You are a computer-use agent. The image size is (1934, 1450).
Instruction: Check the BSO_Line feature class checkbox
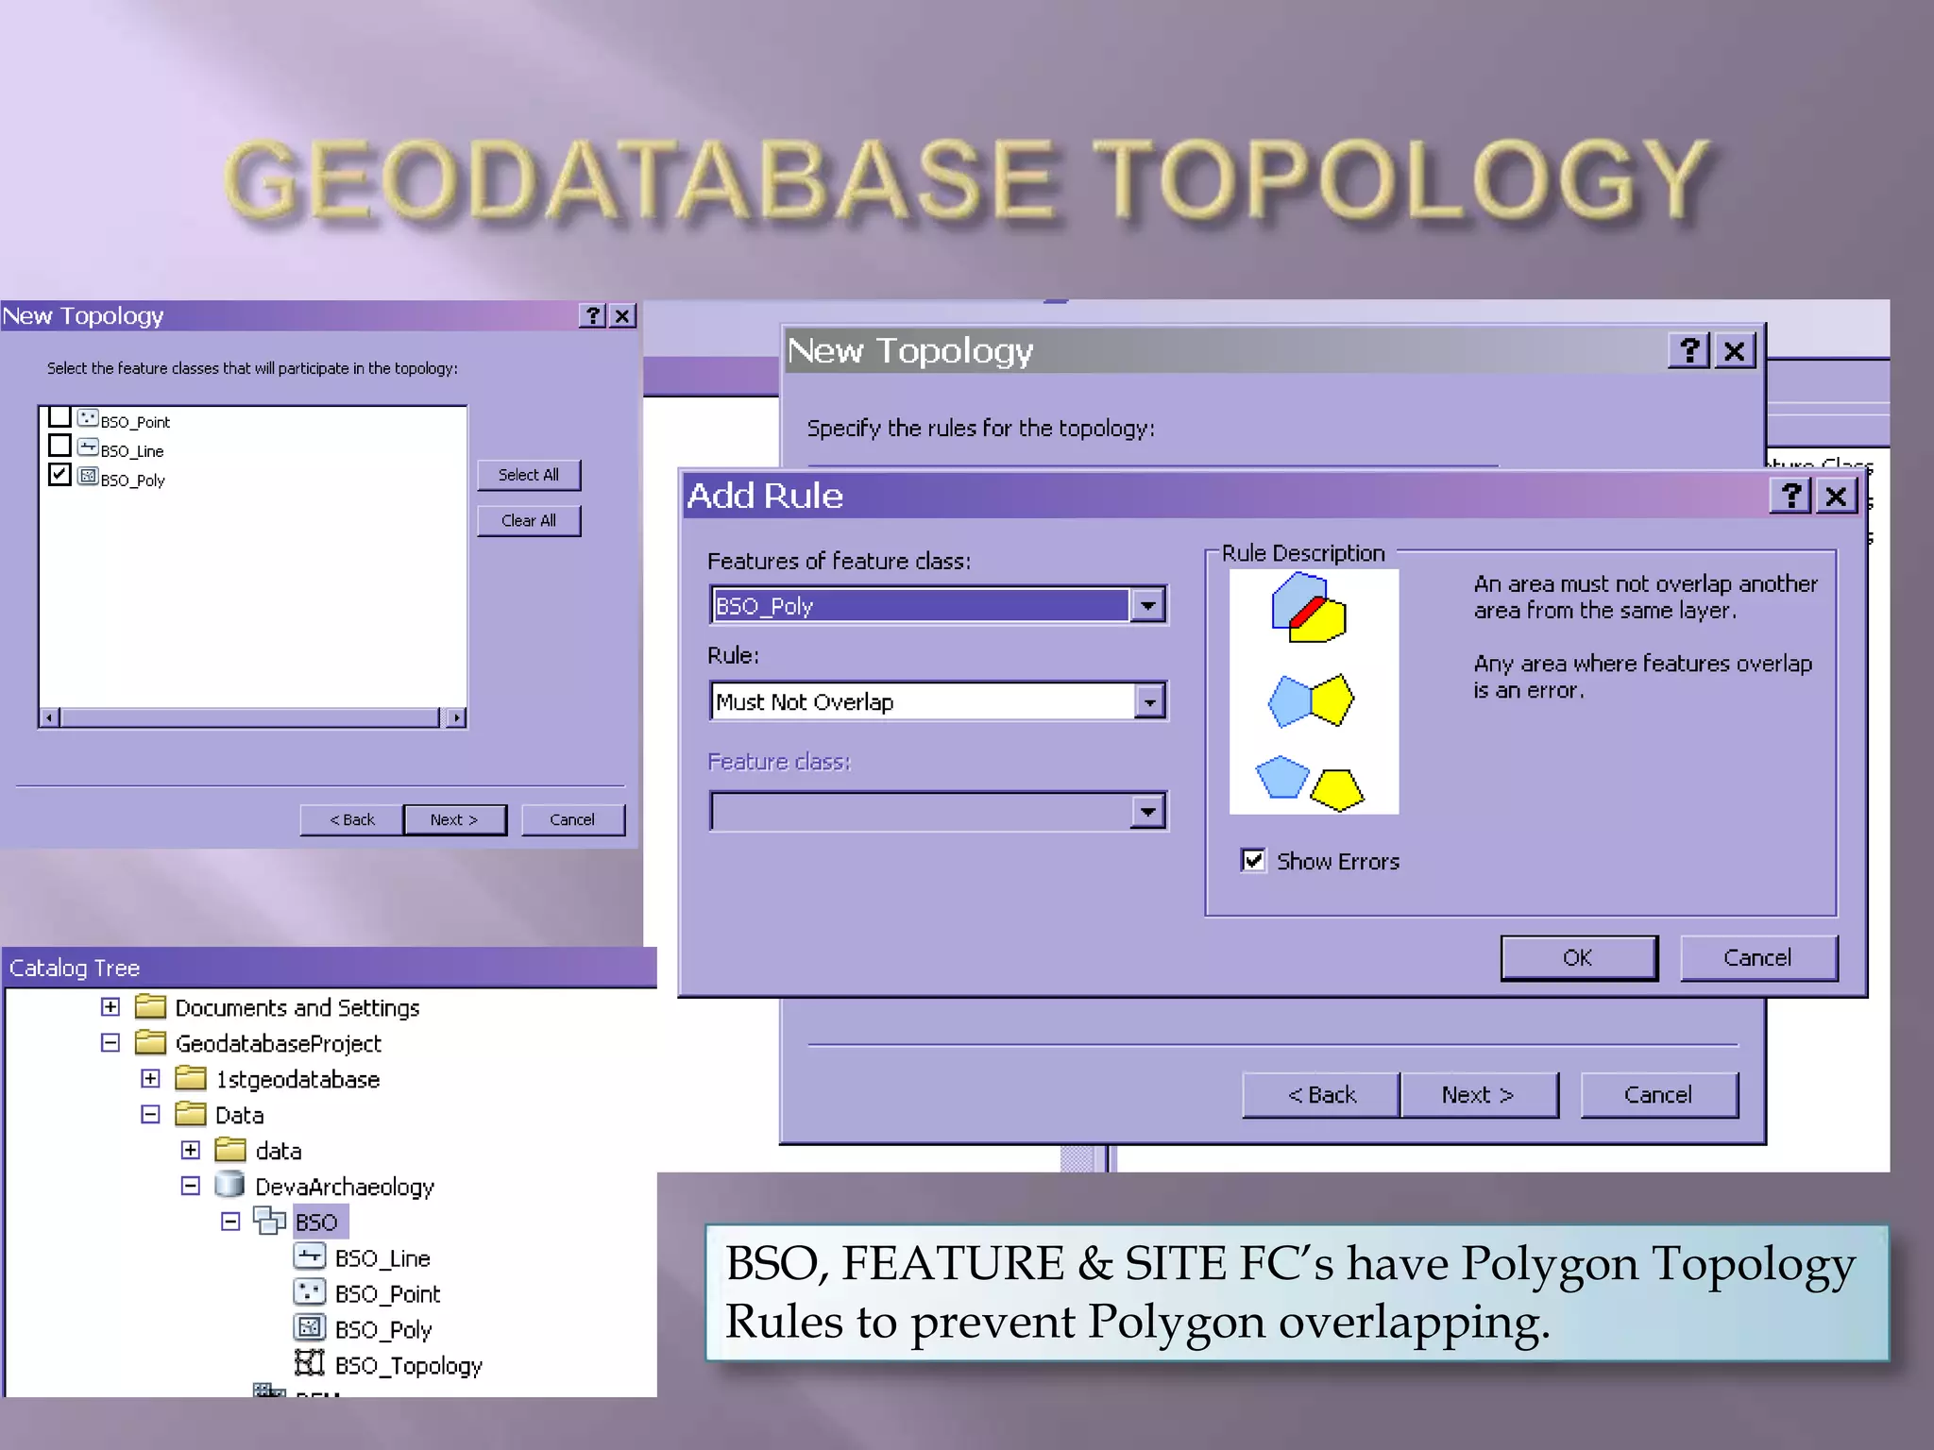coord(59,445)
